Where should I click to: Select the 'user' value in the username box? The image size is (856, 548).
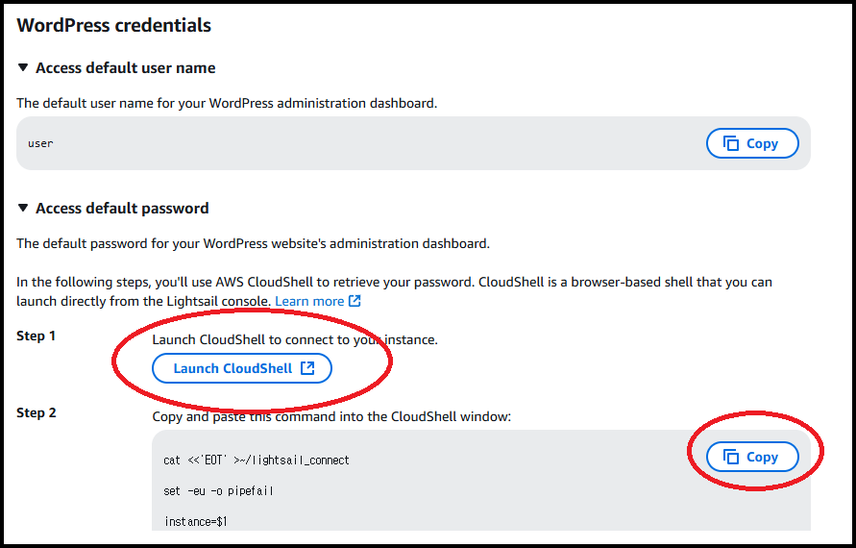coord(40,143)
